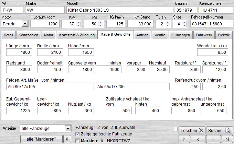234x144 pixels.
Task: Enable the Markiere # checkbox
Action: coord(77,141)
